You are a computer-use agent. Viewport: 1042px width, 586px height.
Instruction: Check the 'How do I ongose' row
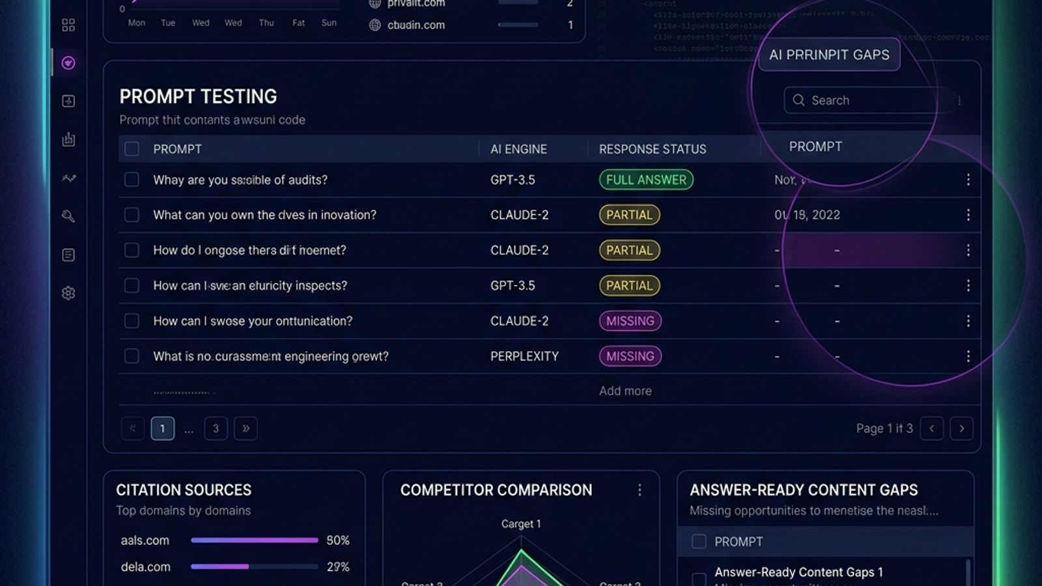(132, 250)
